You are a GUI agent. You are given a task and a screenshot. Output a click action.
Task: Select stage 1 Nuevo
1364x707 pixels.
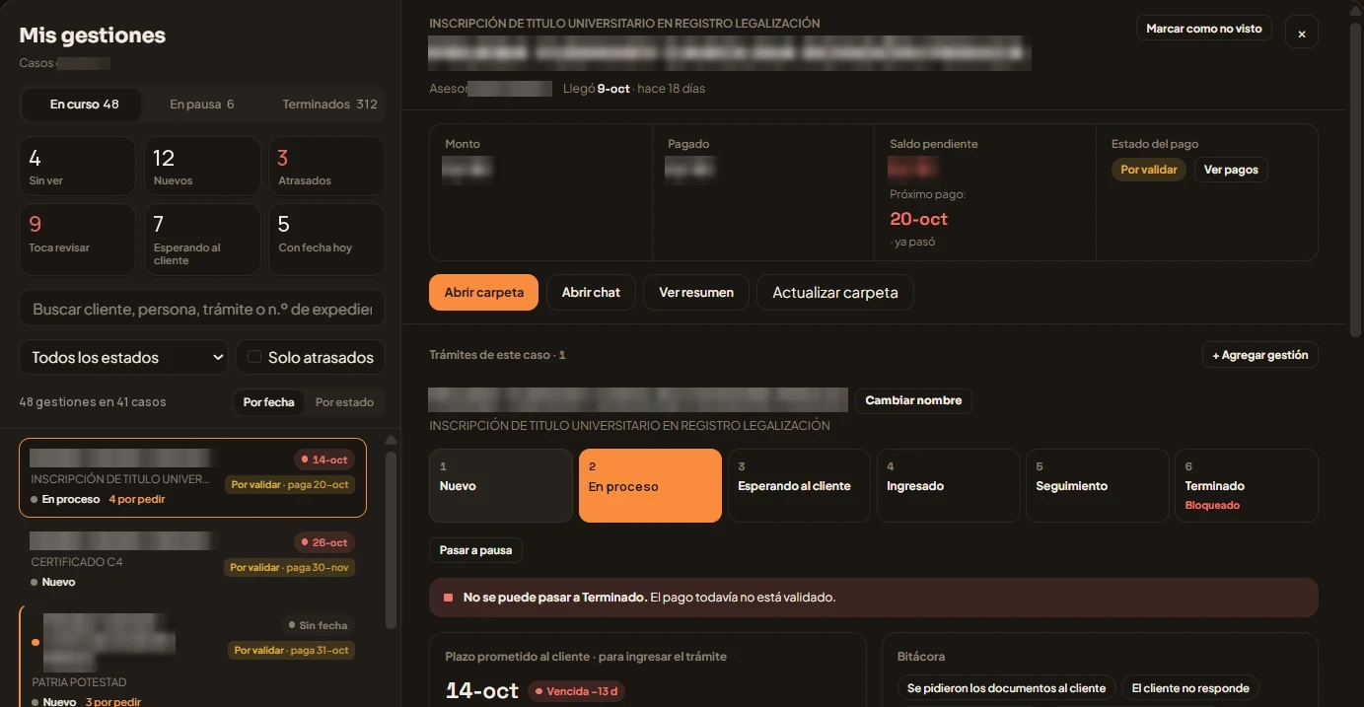pyautogui.click(x=501, y=485)
